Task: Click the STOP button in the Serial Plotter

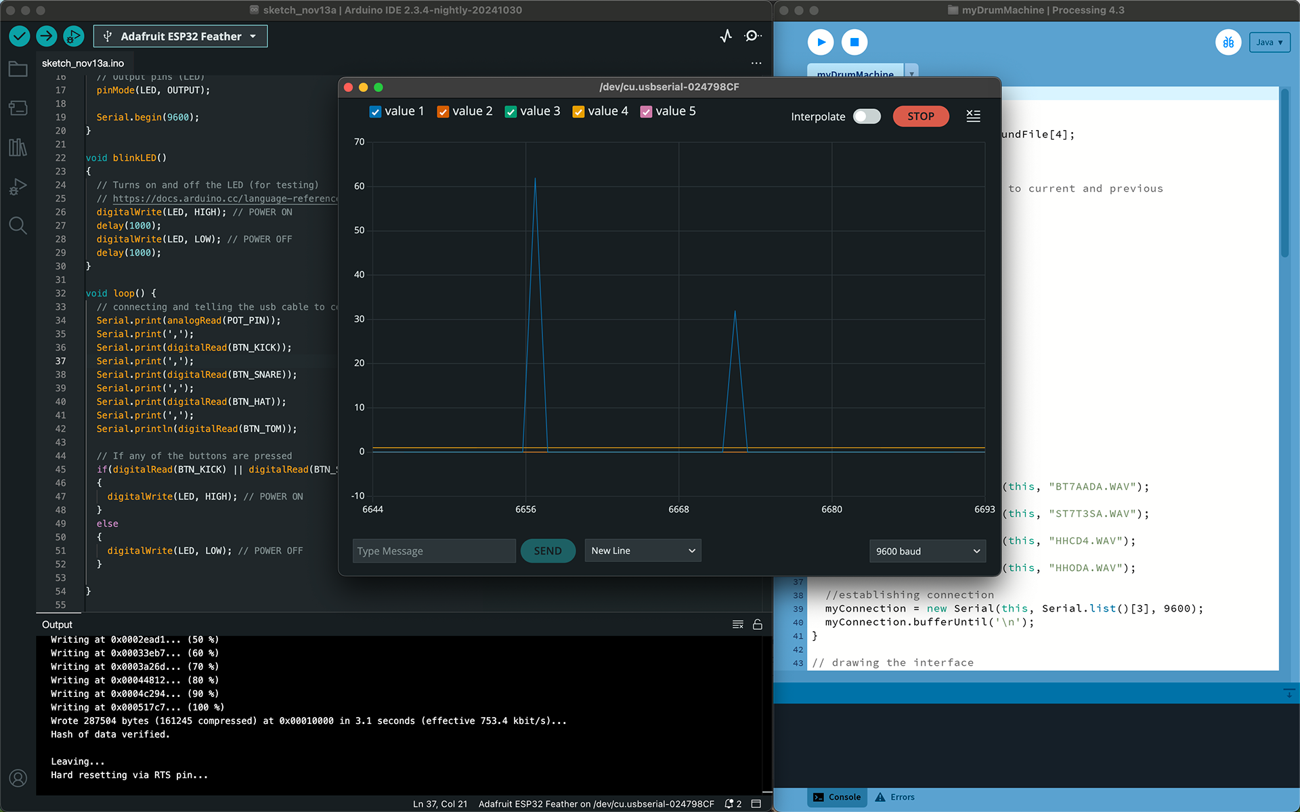Action: (920, 116)
